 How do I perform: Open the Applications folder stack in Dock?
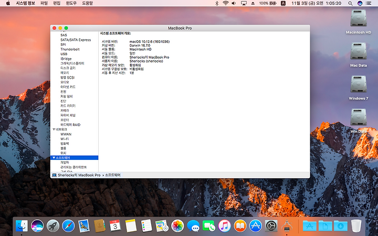pos(310,226)
